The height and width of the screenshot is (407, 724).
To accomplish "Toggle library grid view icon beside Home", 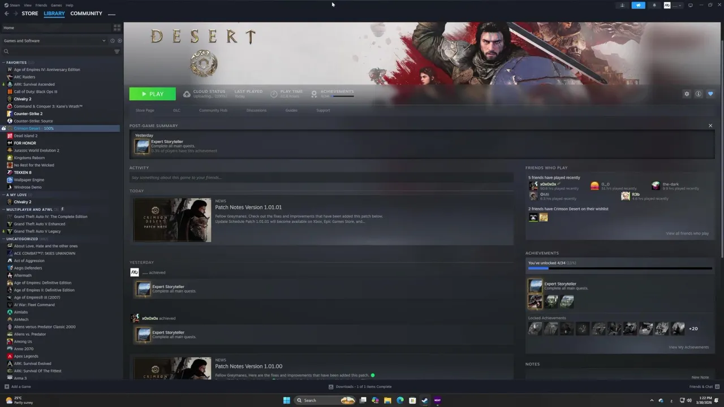I will (117, 28).
